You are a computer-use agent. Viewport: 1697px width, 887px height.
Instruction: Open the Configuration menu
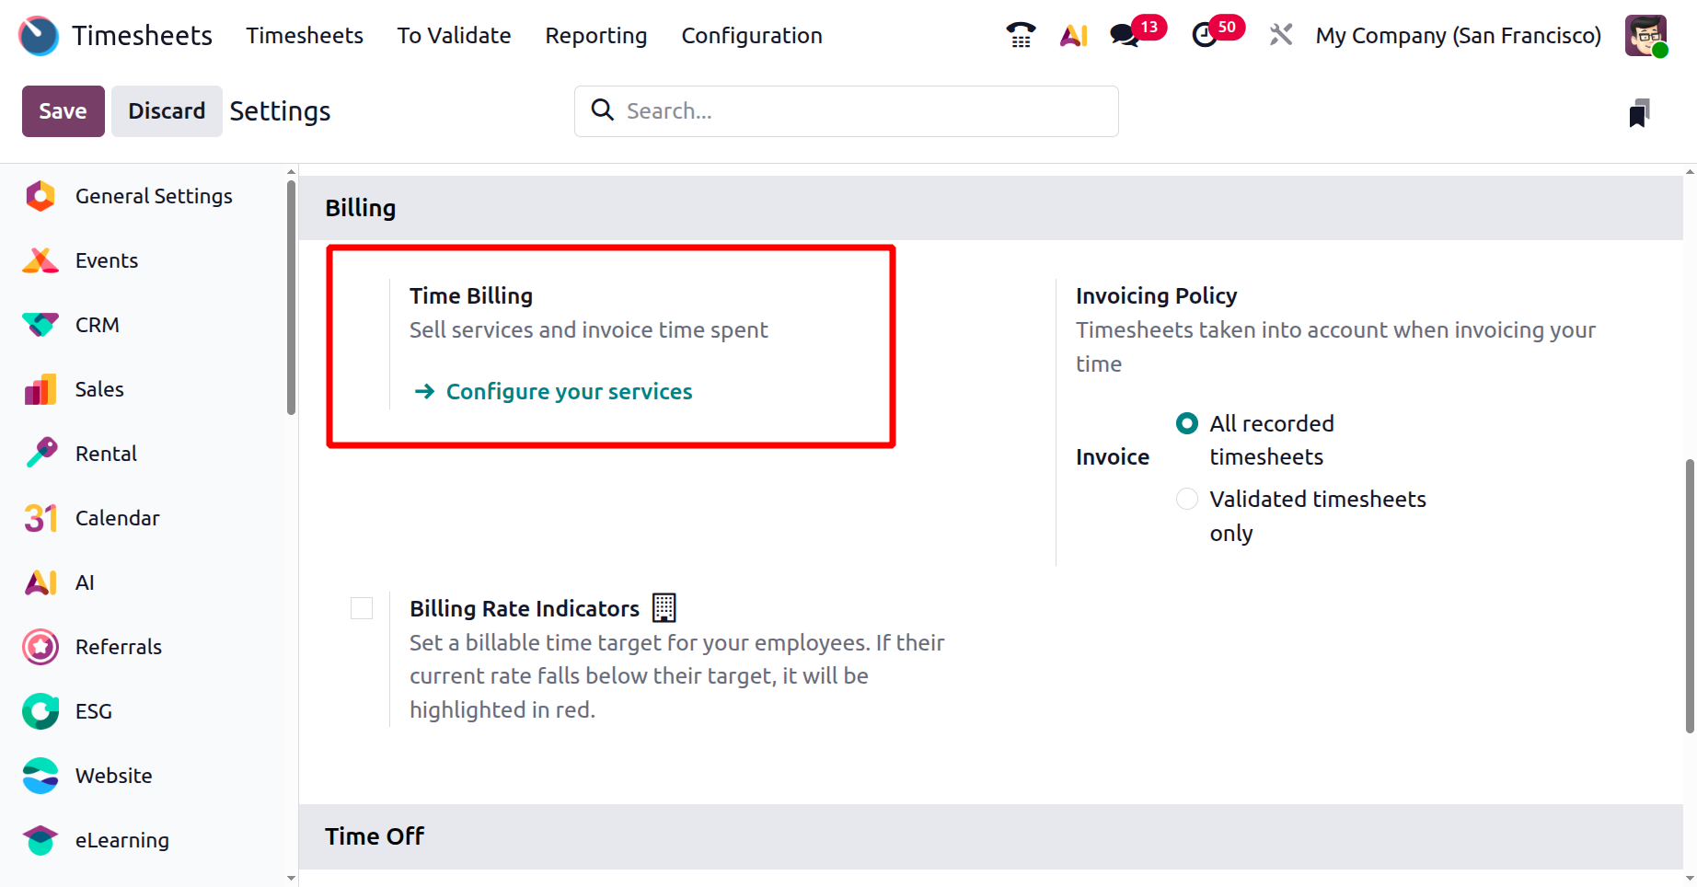click(752, 36)
